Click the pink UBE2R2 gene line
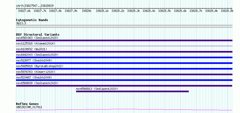The width and height of the screenshot is (240, 113). click(124, 109)
